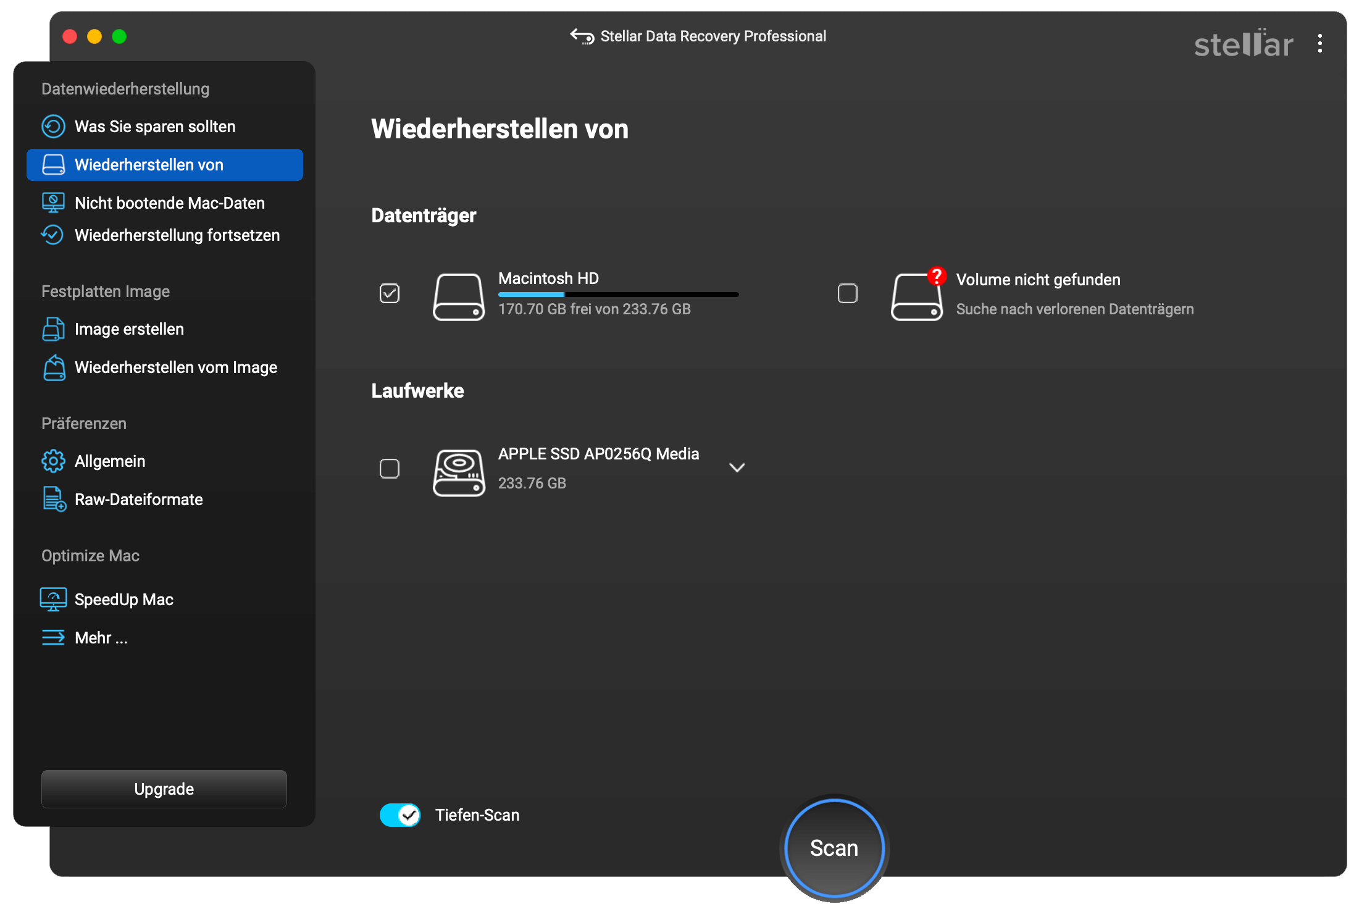Click the Was Sie sparen sollten icon
Image resolution: width=1367 pixels, height=917 pixels.
[53, 127]
